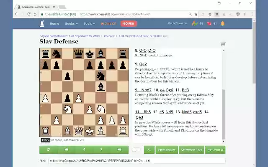Step forward one move
The width and height of the screenshot is (268, 167).
pyautogui.click(x=101, y=149)
